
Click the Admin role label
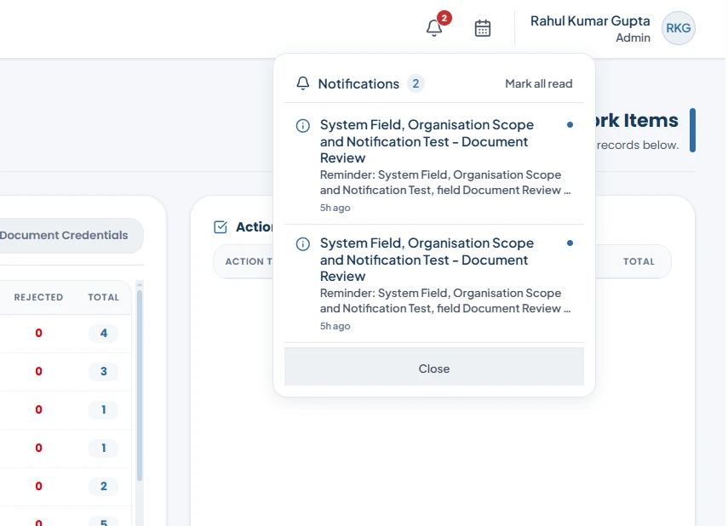tap(633, 37)
